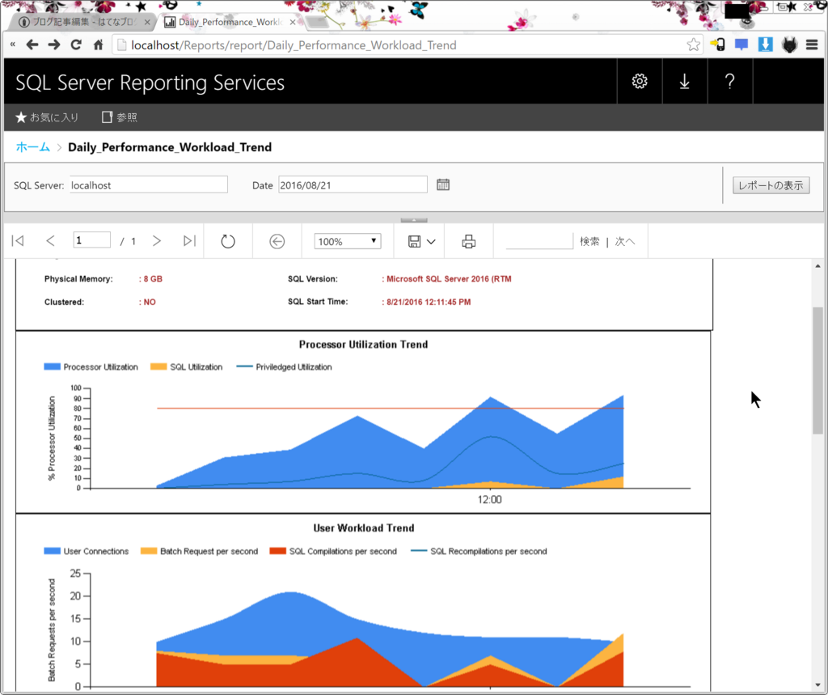Click the phone with yellow arrow extension icon
The image size is (828, 695).
(x=718, y=45)
